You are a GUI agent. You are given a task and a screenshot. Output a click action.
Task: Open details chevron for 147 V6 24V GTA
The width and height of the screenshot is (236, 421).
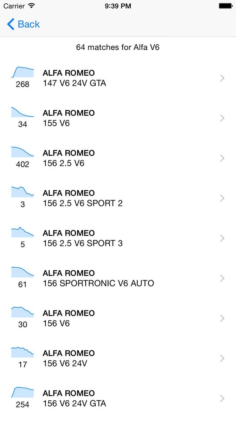point(222,78)
